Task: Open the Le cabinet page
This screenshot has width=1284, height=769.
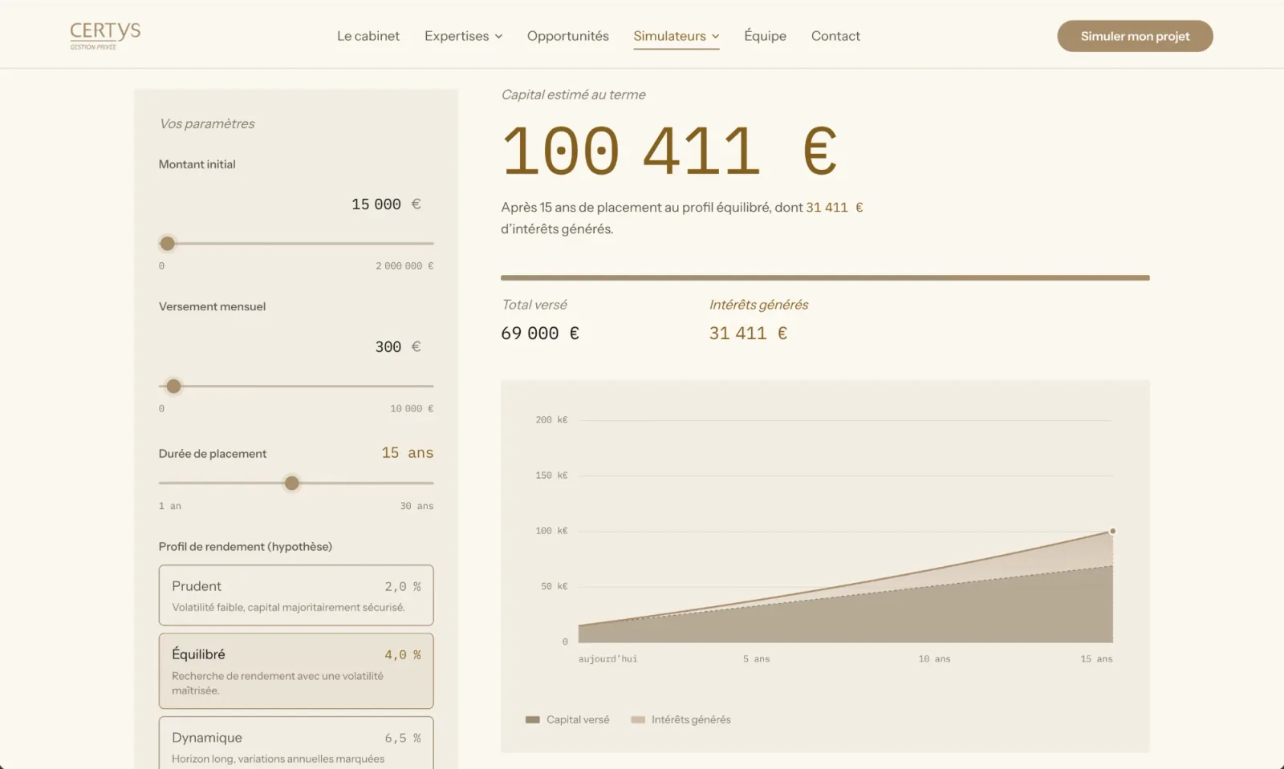Action: [x=368, y=36]
